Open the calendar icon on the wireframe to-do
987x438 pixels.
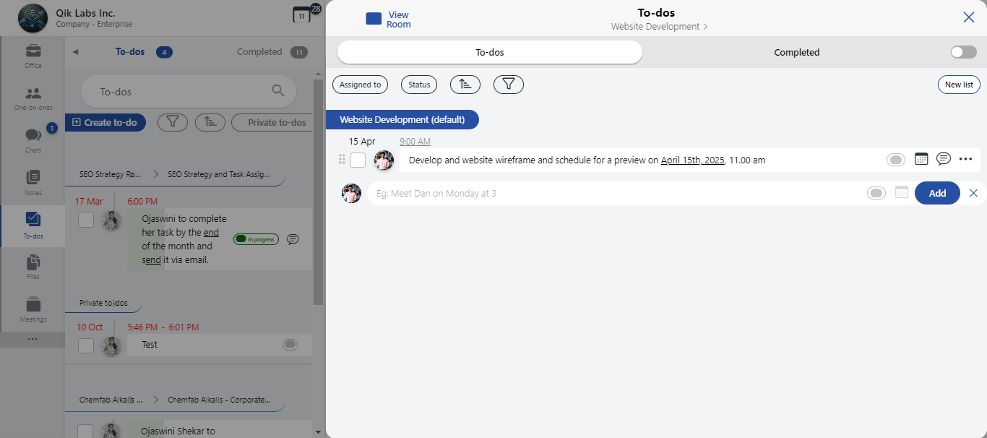pyautogui.click(x=921, y=158)
